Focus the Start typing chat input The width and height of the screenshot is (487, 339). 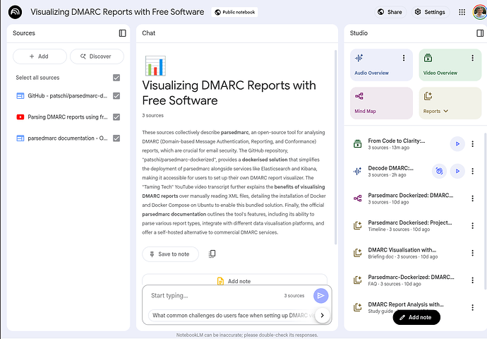click(215, 295)
